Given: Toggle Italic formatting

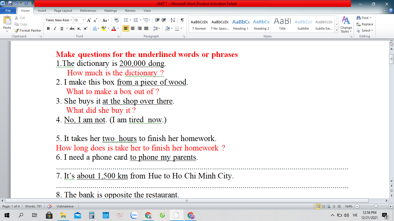Looking at the screenshot, I should 55,28.
